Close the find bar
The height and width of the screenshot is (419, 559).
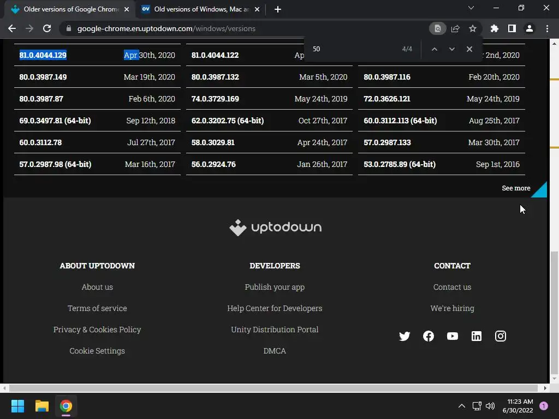click(x=469, y=49)
